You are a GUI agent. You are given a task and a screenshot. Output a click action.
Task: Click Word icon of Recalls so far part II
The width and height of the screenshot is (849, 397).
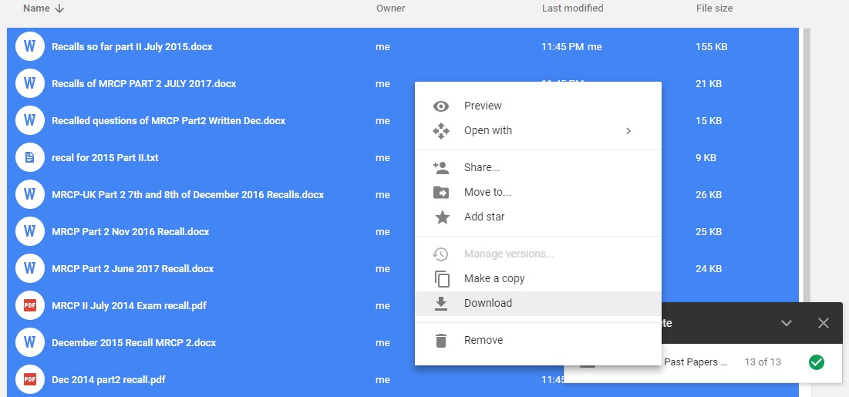click(29, 47)
